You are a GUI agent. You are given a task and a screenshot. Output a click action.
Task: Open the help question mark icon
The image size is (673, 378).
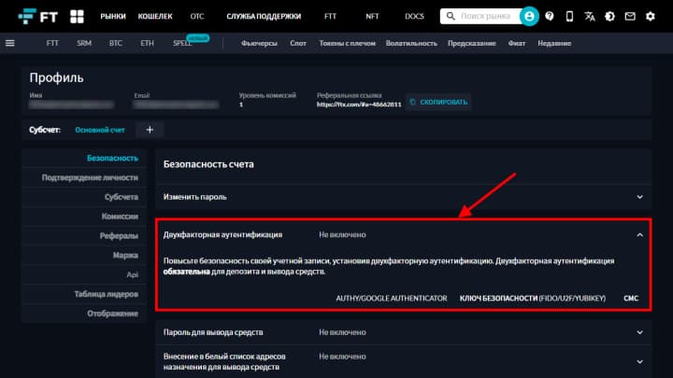tap(550, 16)
